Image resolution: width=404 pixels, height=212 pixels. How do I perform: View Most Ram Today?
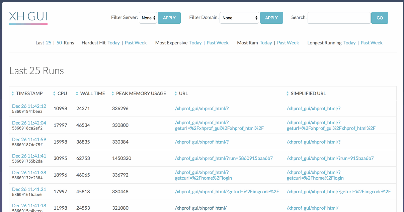[x=266, y=43]
